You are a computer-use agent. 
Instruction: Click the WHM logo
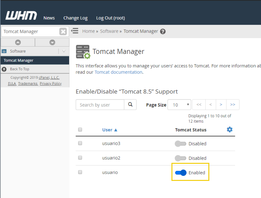click(x=21, y=16)
